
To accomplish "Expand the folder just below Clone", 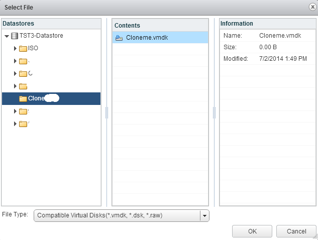I will pos(15,111).
